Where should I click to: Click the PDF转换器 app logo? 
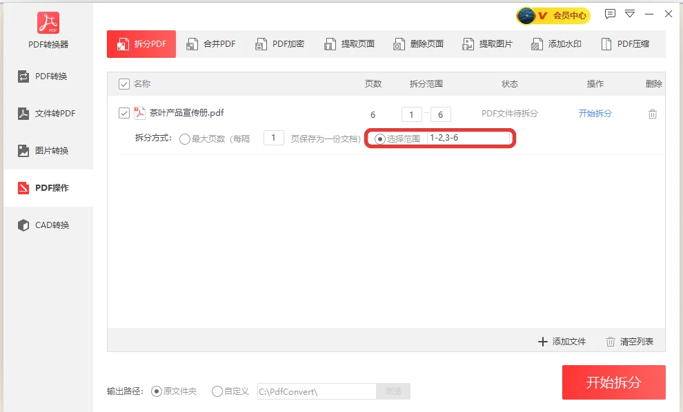(x=48, y=23)
